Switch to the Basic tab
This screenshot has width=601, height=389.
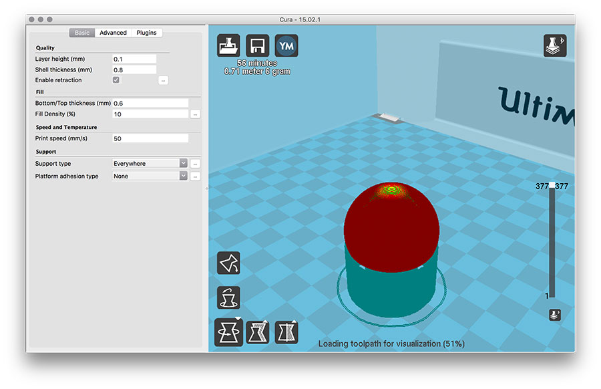pyautogui.click(x=82, y=33)
